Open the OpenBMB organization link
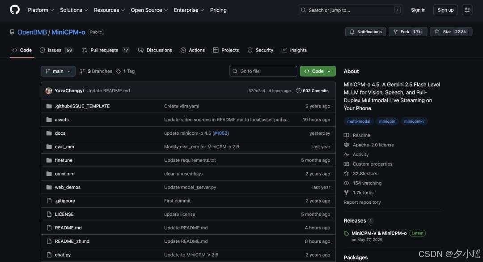The height and width of the screenshot is (262, 483). click(32, 32)
